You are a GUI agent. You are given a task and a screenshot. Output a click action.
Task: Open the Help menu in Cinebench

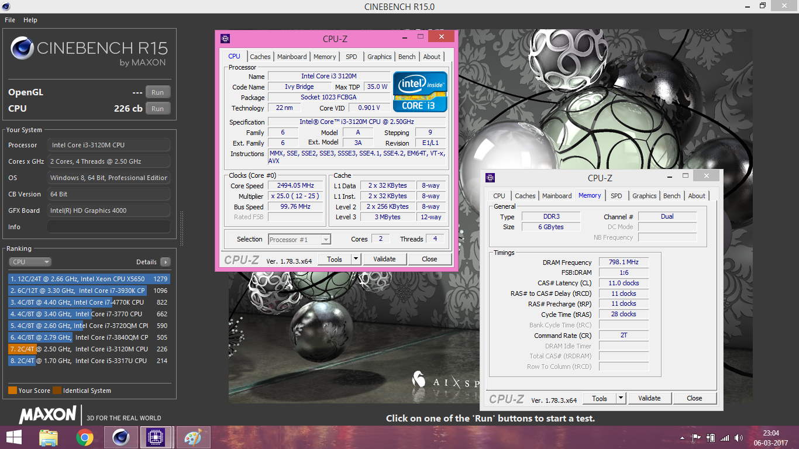[x=30, y=20]
